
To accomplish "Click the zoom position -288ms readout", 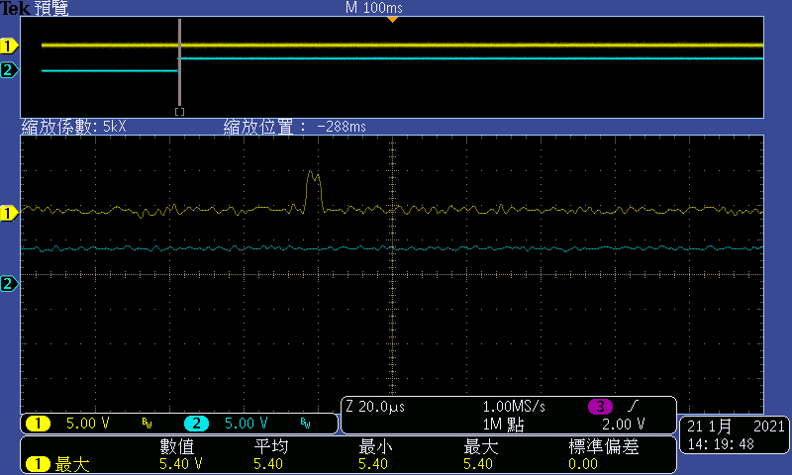I will click(x=294, y=127).
